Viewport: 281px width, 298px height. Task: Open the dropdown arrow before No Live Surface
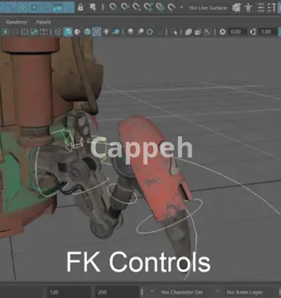[181, 7]
